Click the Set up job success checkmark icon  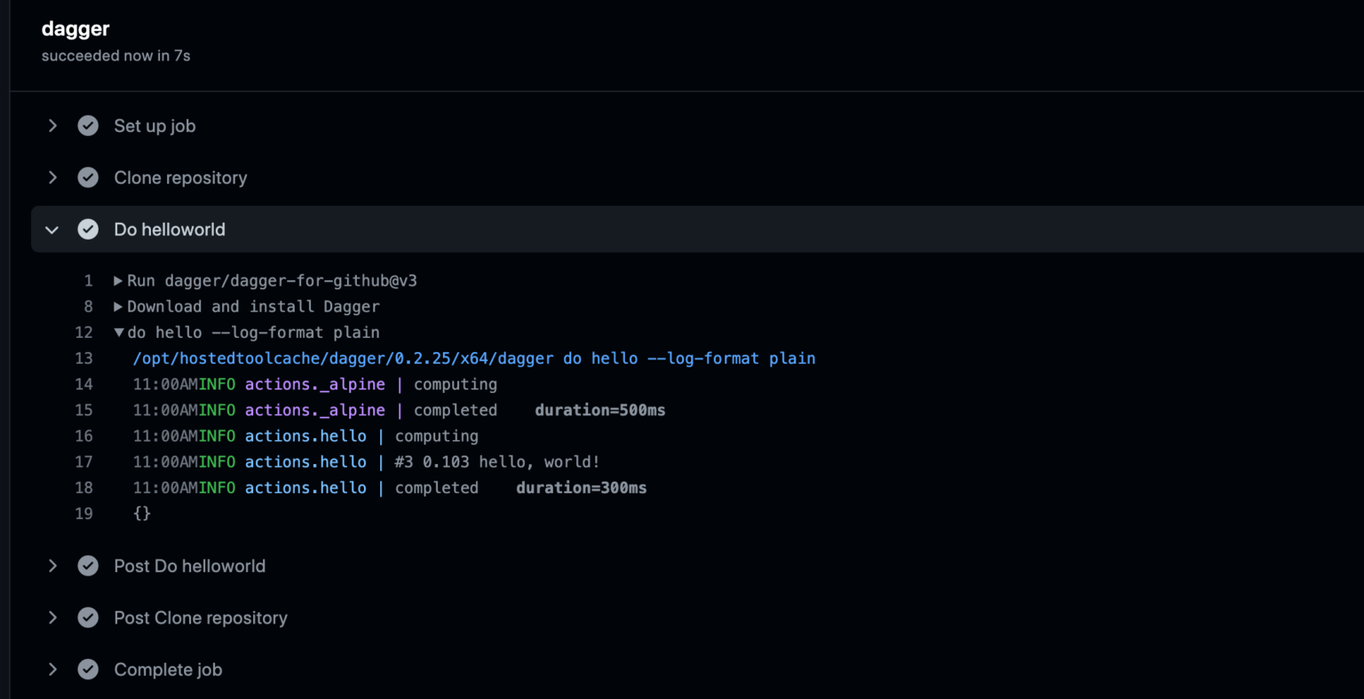pyautogui.click(x=88, y=126)
